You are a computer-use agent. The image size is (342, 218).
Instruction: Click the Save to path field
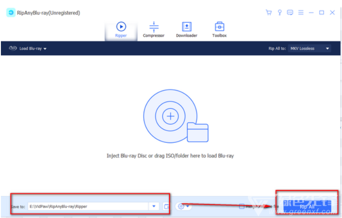pyautogui.click(x=88, y=206)
